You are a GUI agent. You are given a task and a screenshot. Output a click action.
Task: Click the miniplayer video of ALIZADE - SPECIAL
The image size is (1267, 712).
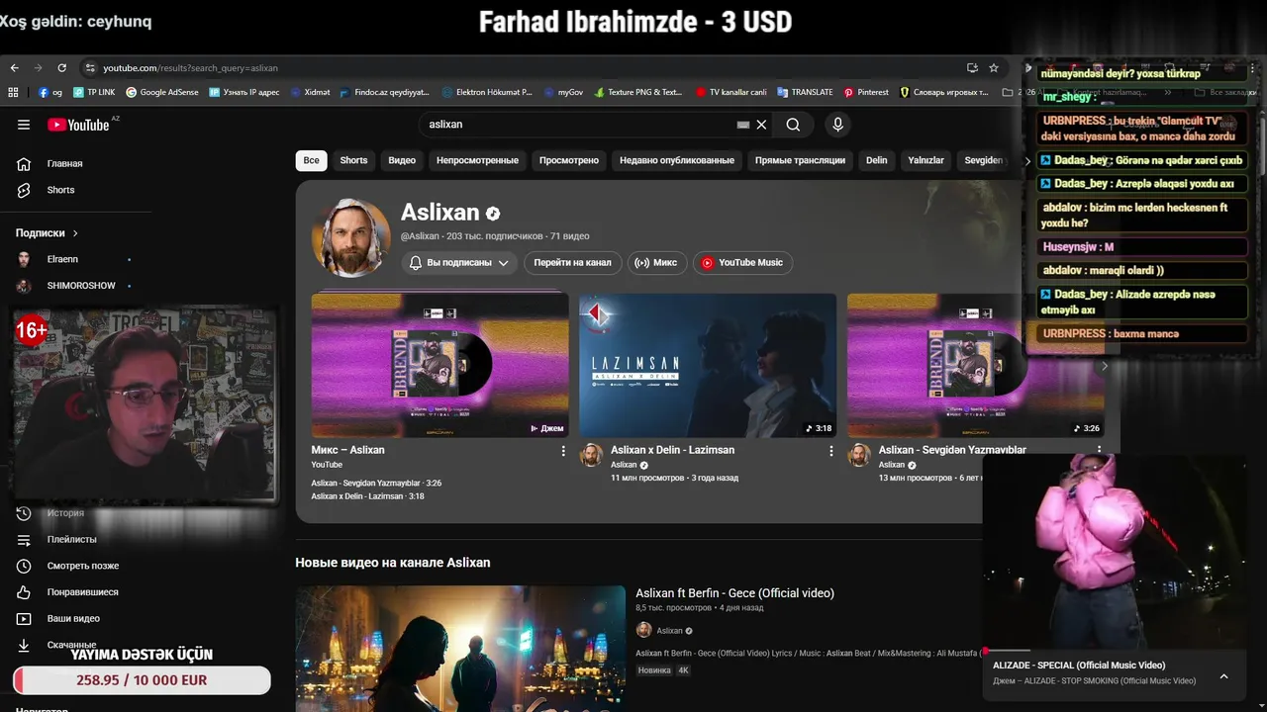point(1113,552)
